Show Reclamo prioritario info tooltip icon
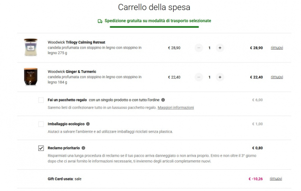 point(89,148)
